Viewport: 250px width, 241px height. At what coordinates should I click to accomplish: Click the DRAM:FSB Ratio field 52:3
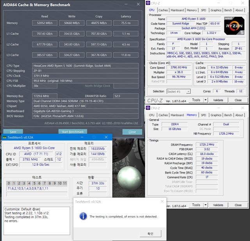126,96
